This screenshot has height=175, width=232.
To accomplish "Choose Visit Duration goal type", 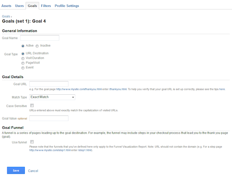I will tap(23, 58).
